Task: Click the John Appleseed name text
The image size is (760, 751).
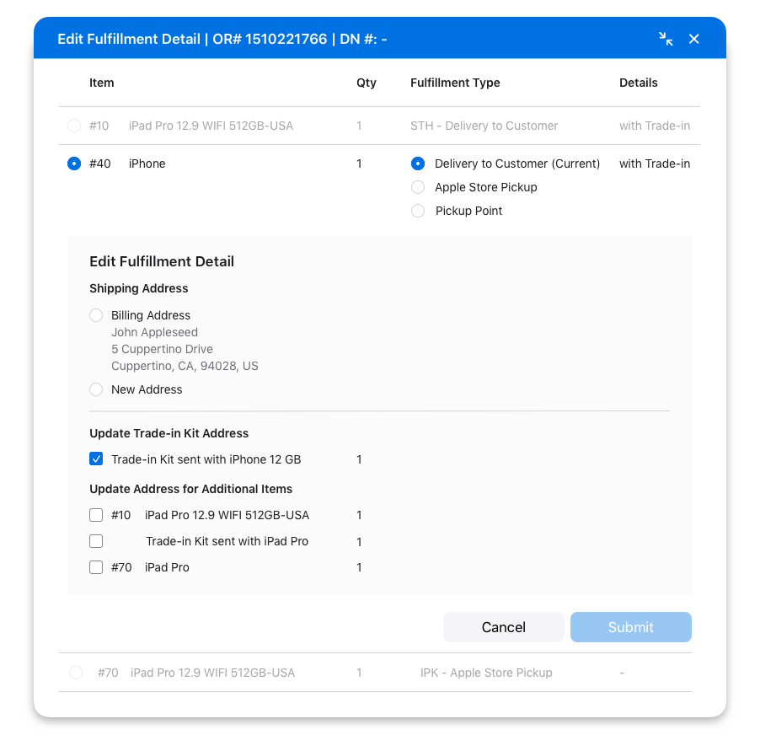Action: tap(155, 333)
